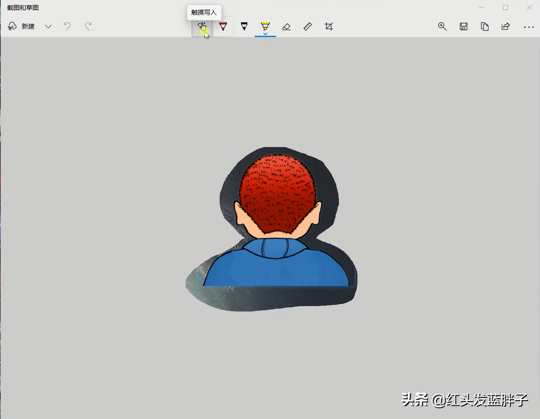Select the Eraser tool
The image size is (540, 419).
coord(287,27)
